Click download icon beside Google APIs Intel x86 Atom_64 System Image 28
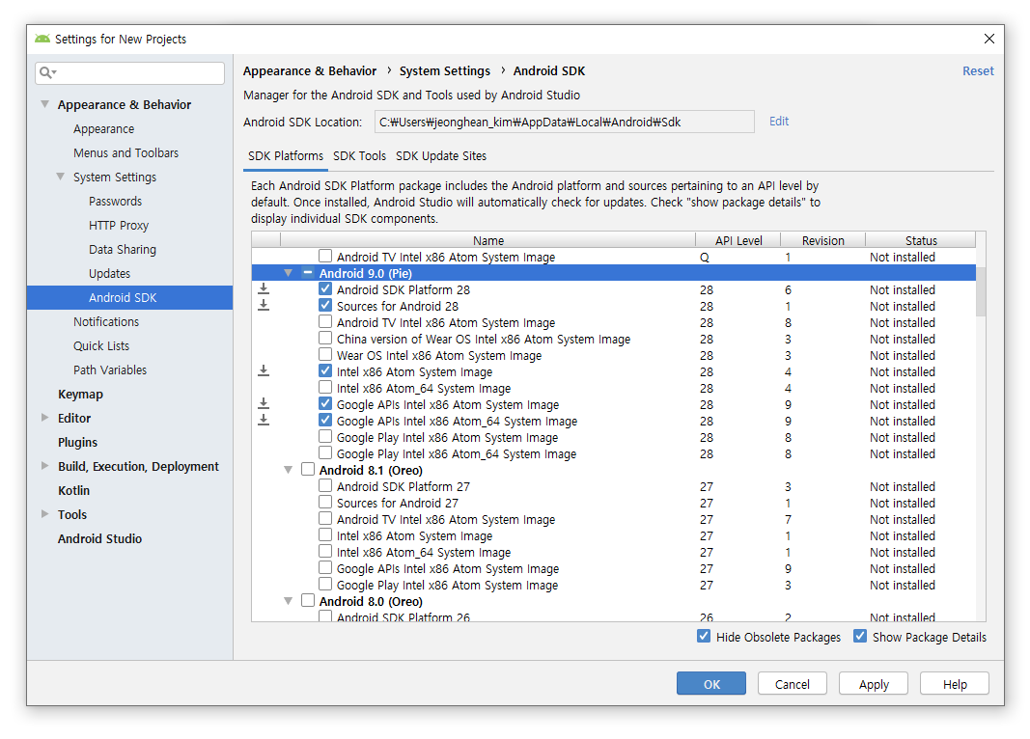Viewport: 1030px width, 739px height. point(264,420)
